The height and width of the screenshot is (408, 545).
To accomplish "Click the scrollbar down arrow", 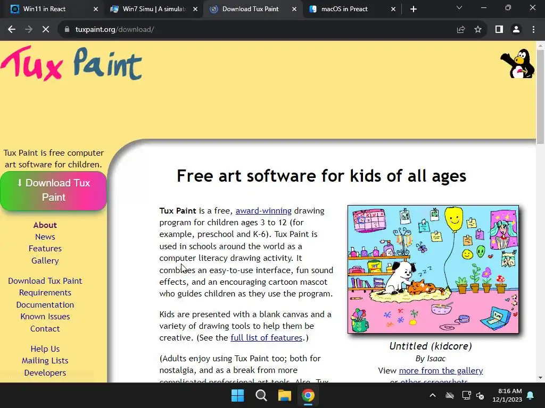I will (541, 378).
